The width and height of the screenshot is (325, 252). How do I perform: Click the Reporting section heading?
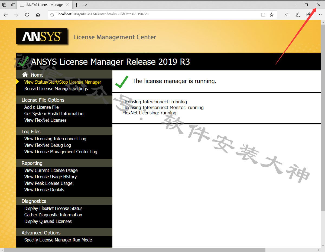(x=32, y=163)
